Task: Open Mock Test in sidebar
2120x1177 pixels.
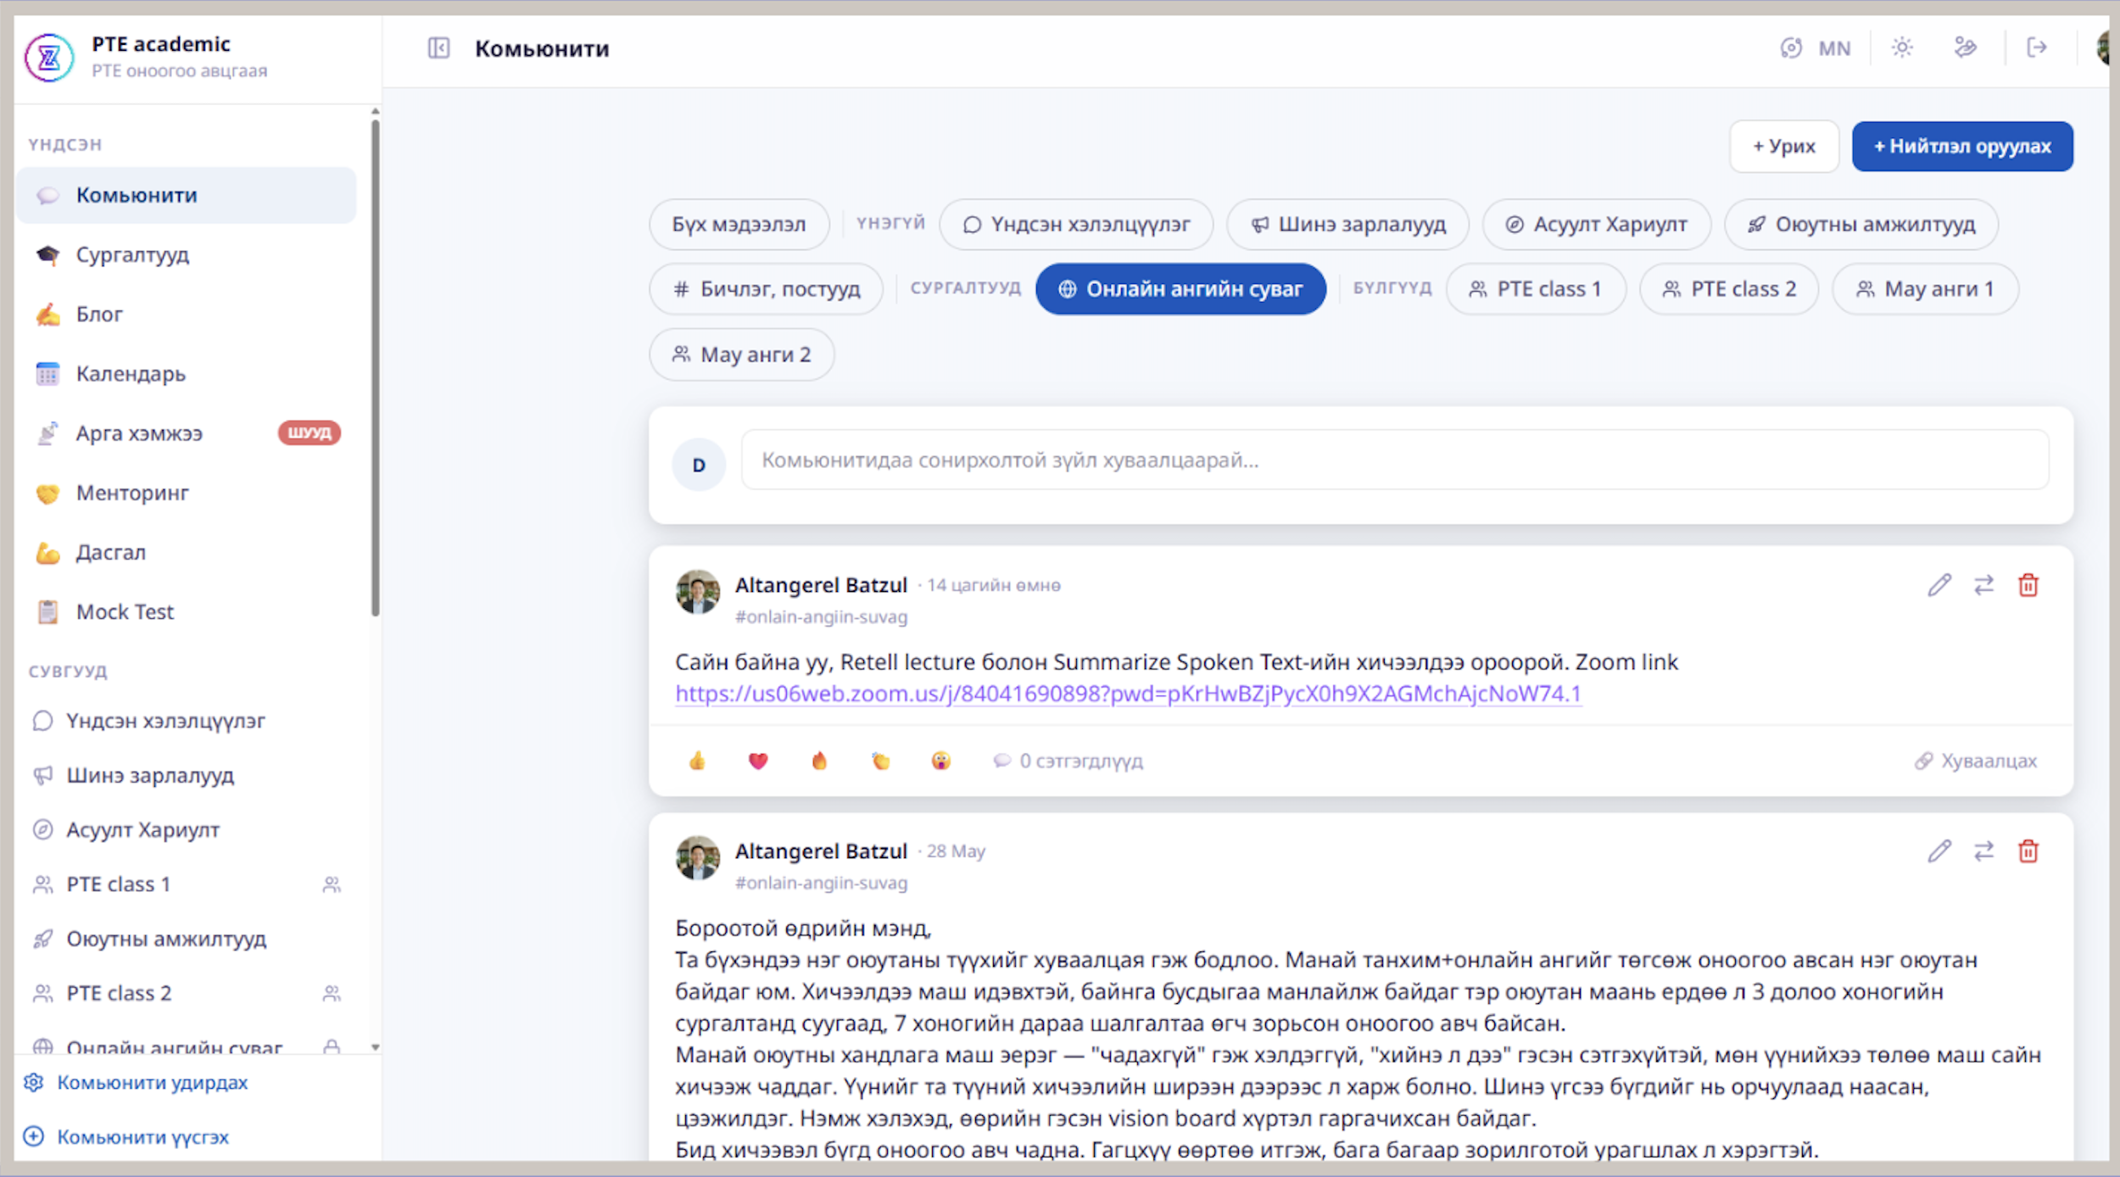Action: point(187,611)
